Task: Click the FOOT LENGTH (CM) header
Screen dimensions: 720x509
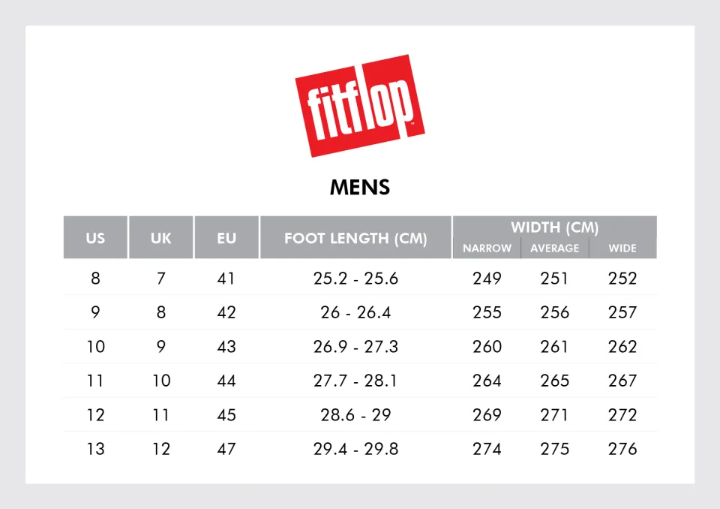Action: point(355,239)
